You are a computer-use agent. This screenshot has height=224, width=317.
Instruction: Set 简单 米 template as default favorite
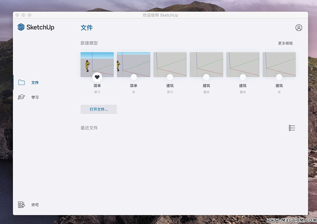pyautogui.click(x=133, y=77)
